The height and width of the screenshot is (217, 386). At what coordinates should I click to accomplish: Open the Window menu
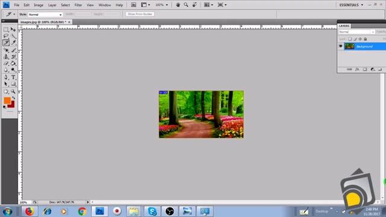(104, 5)
